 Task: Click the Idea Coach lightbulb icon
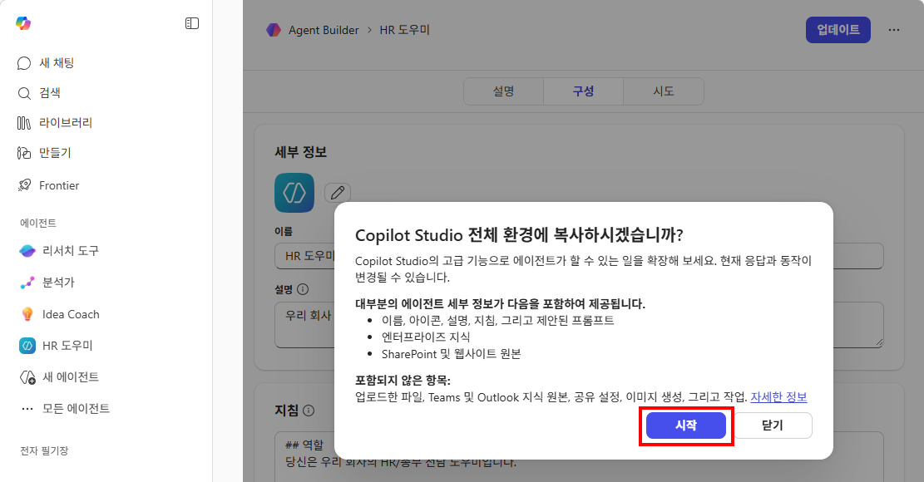(27, 314)
